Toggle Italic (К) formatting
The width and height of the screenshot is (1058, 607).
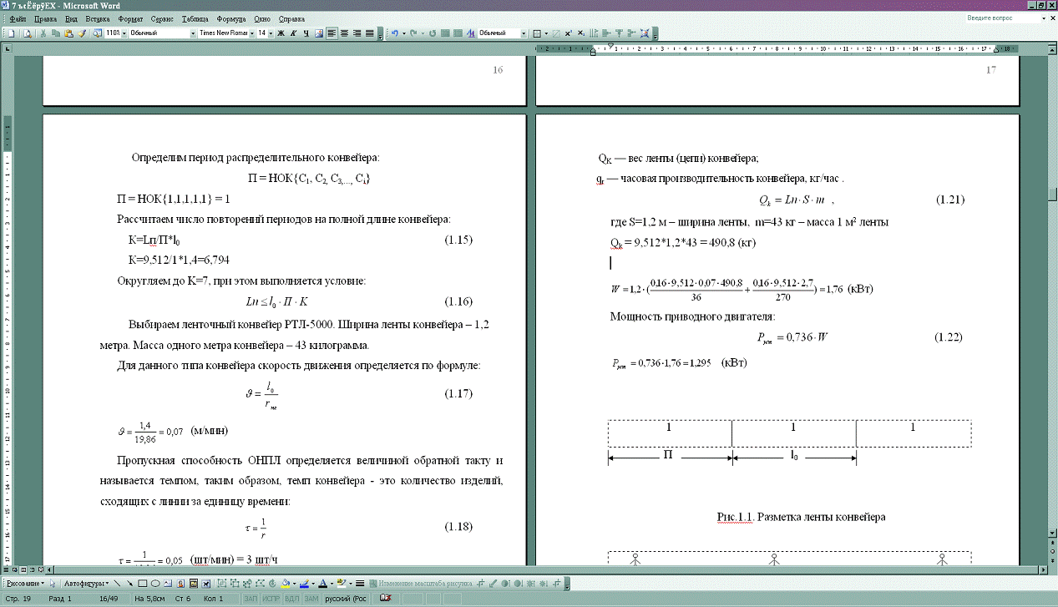(x=294, y=33)
